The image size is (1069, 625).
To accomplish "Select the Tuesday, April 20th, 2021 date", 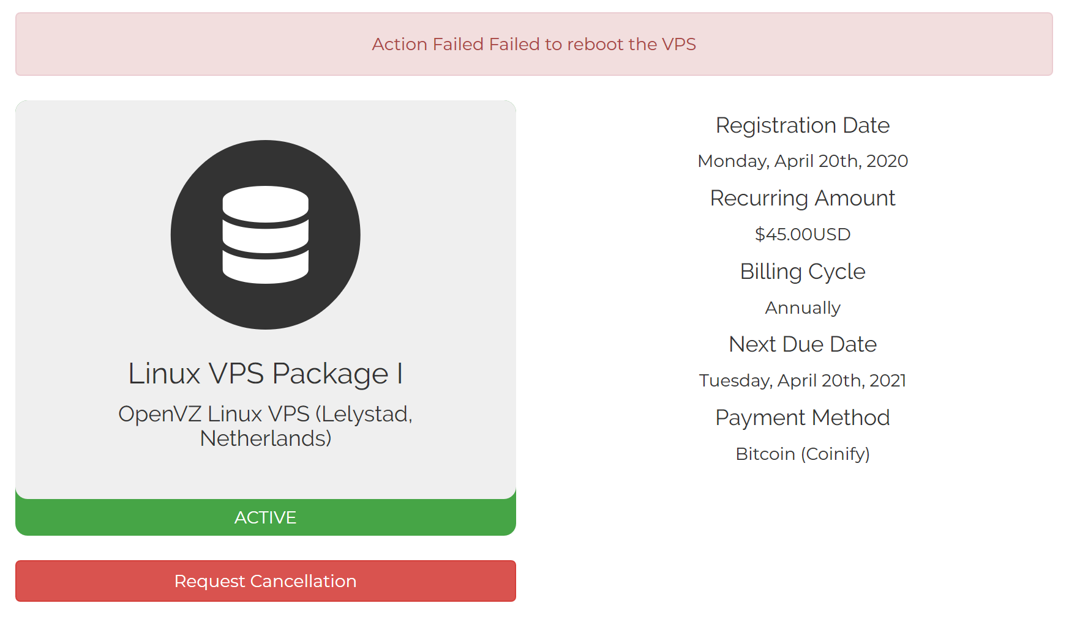I will point(802,380).
